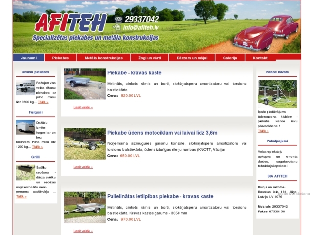Viewport: 313px width, 235px height.
Task: Click the Specializētas piekabes un metāla konstrukcijas tagline
Action: tap(96, 38)
